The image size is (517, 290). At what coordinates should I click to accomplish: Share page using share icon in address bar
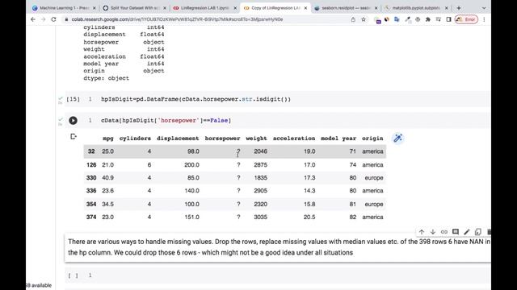[x=353, y=19]
